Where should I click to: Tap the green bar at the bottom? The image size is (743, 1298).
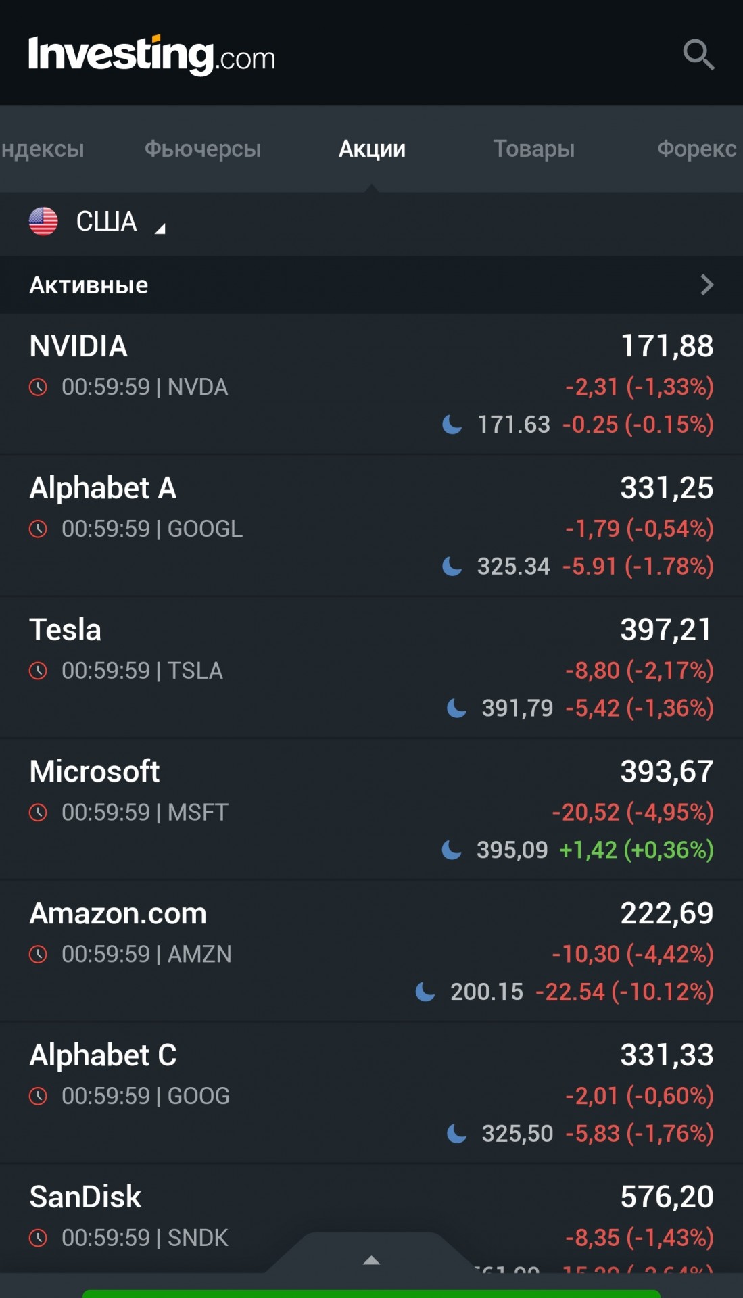pyautogui.click(x=371, y=1294)
